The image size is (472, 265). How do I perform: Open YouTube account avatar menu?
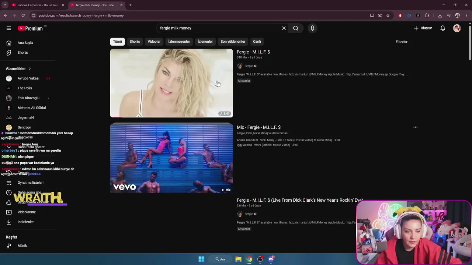coord(457,28)
